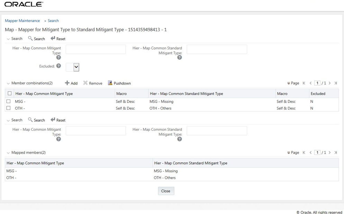Remove selected member combination

93,83
